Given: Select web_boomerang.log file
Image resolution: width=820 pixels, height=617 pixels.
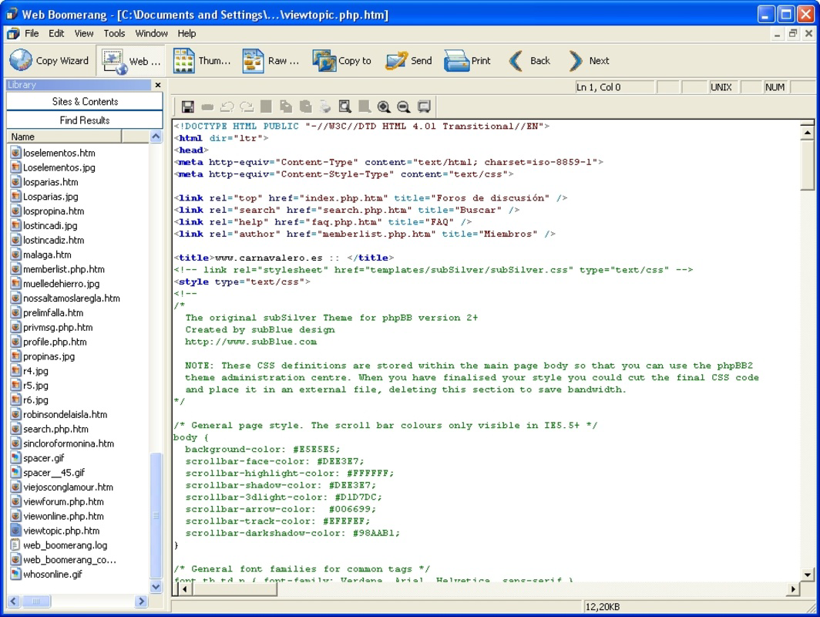Looking at the screenshot, I should 59,545.
